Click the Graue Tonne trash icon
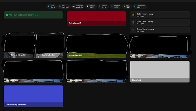This screenshot has height=111, width=196. [x=134, y=22]
